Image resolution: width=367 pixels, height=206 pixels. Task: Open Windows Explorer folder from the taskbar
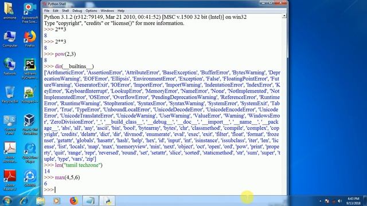tap(40, 201)
